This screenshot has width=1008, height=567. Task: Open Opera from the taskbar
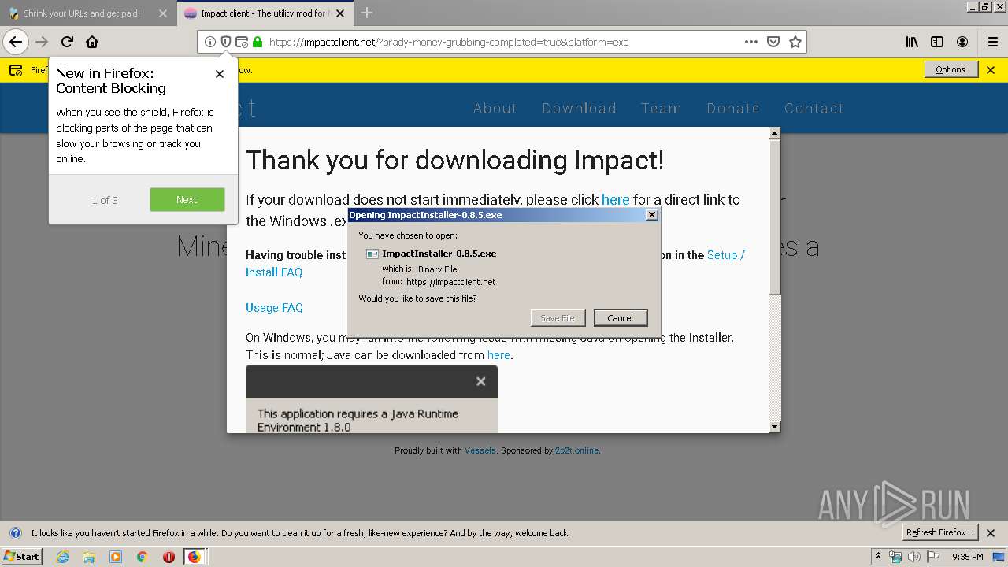[169, 557]
